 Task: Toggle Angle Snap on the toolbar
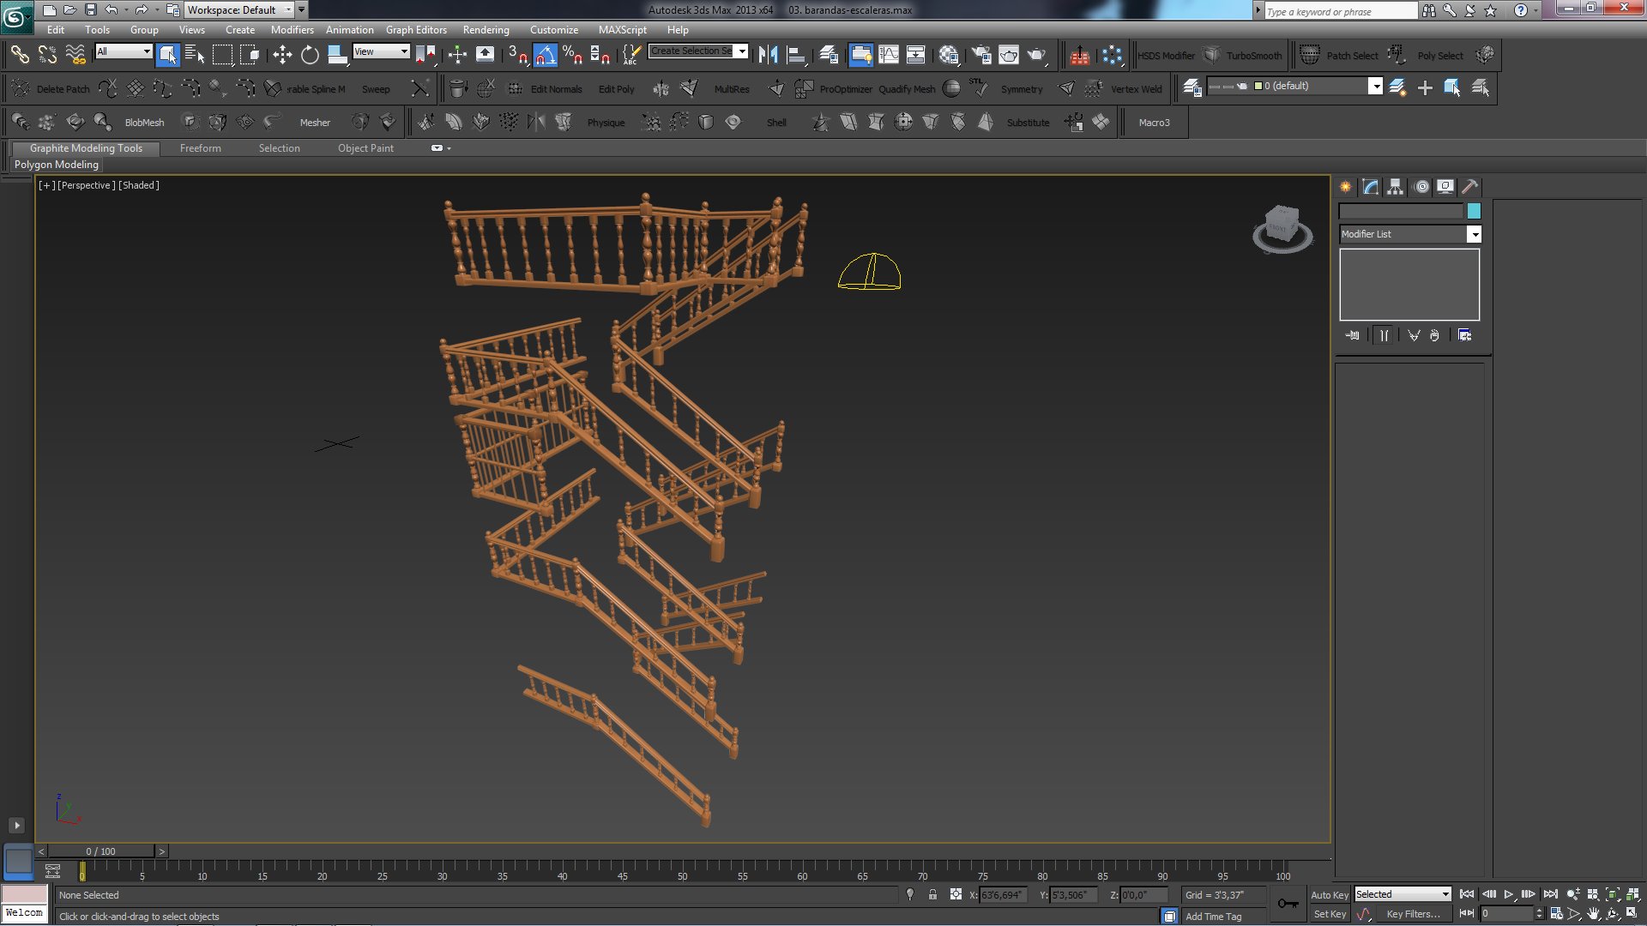coord(545,55)
